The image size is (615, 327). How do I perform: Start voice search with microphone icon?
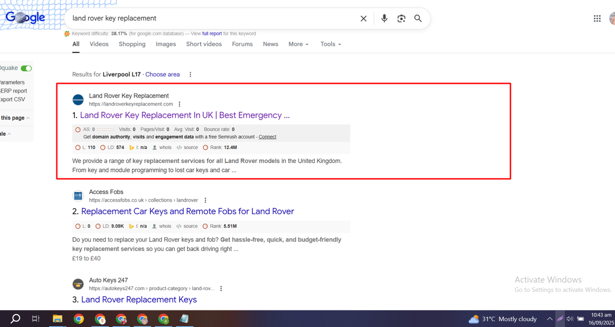[x=384, y=18]
